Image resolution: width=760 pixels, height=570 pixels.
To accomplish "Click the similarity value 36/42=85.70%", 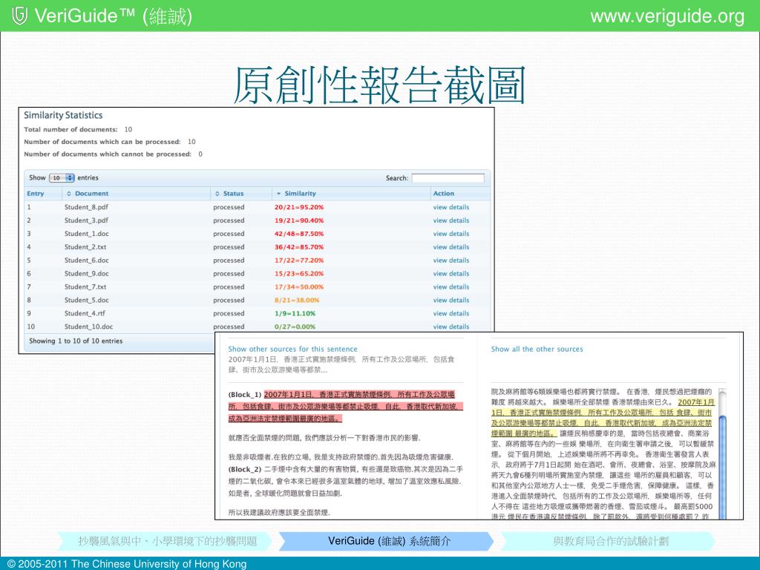I will click(299, 246).
